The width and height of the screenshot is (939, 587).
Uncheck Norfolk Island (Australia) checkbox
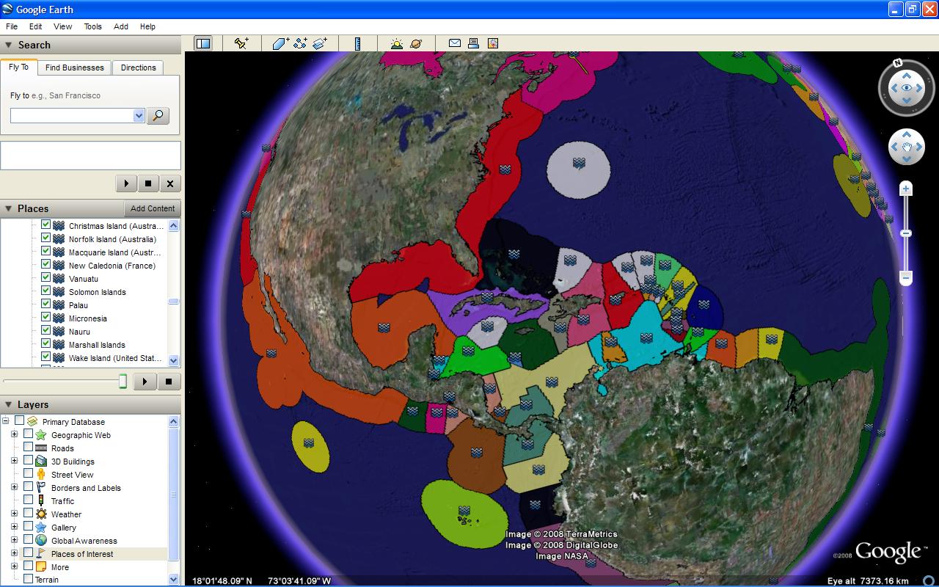coord(45,239)
